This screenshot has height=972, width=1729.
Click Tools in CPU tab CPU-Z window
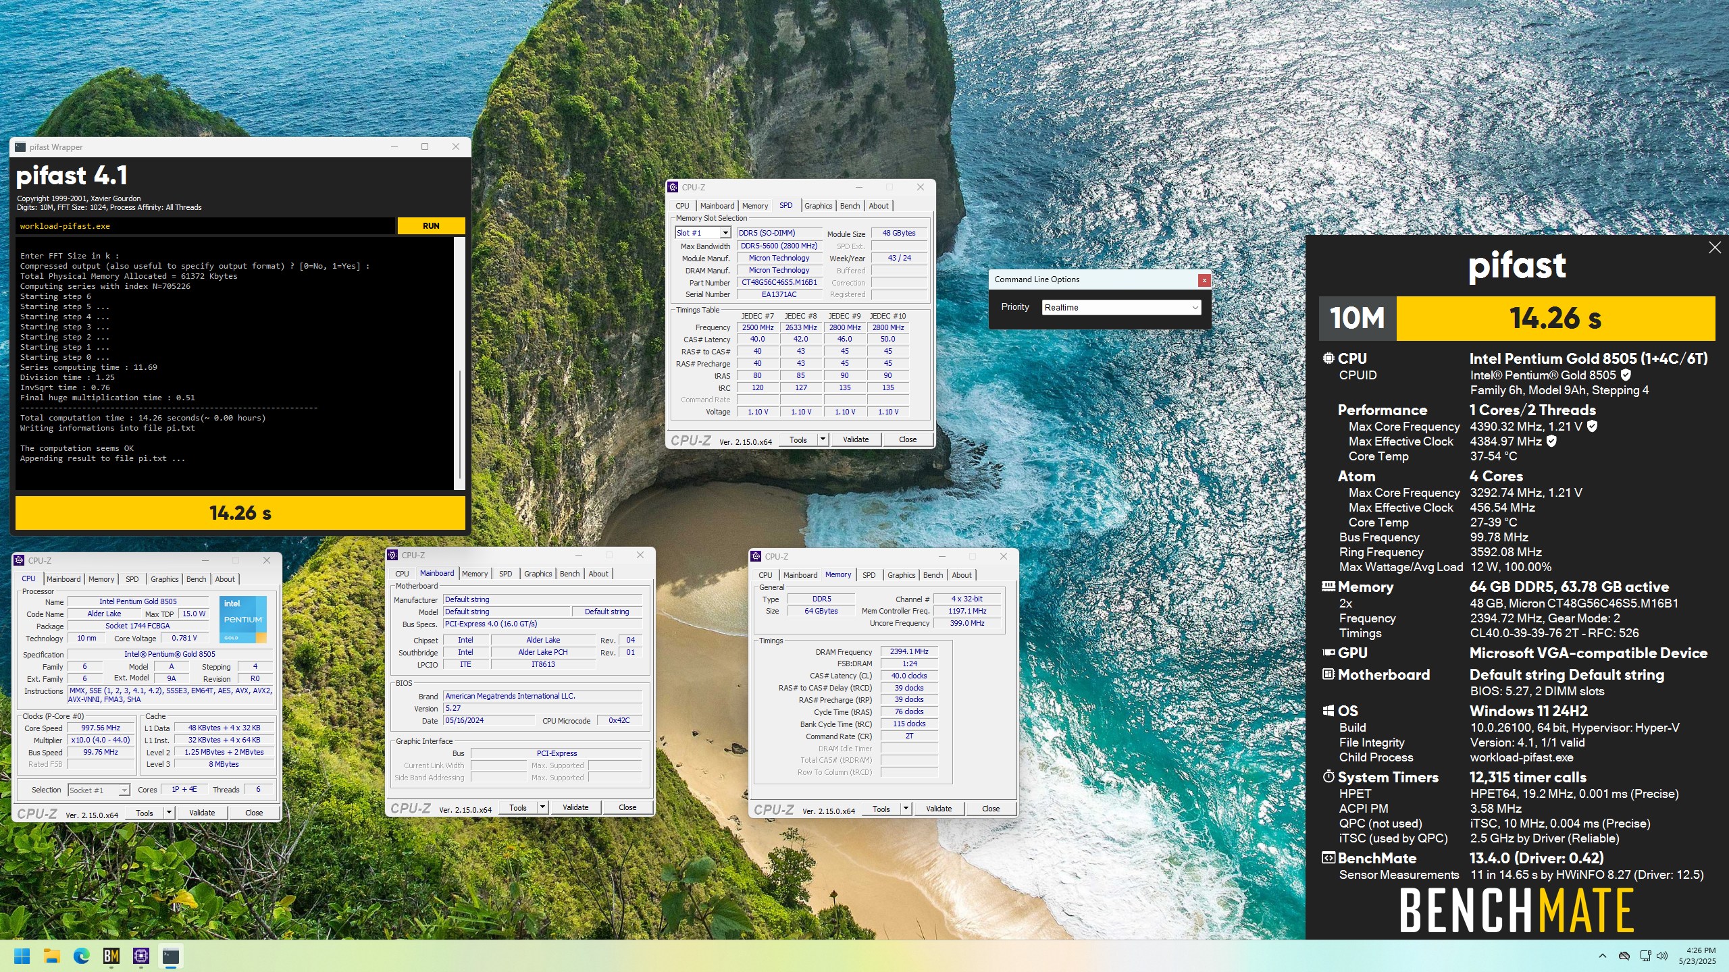pyautogui.click(x=145, y=813)
